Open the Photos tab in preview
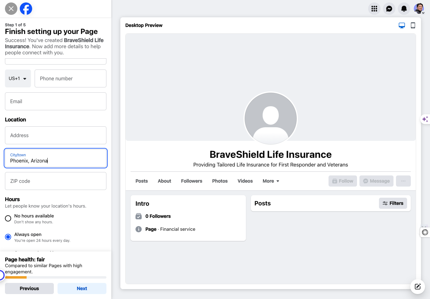The height and width of the screenshot is (299, 430). point(220,181)
